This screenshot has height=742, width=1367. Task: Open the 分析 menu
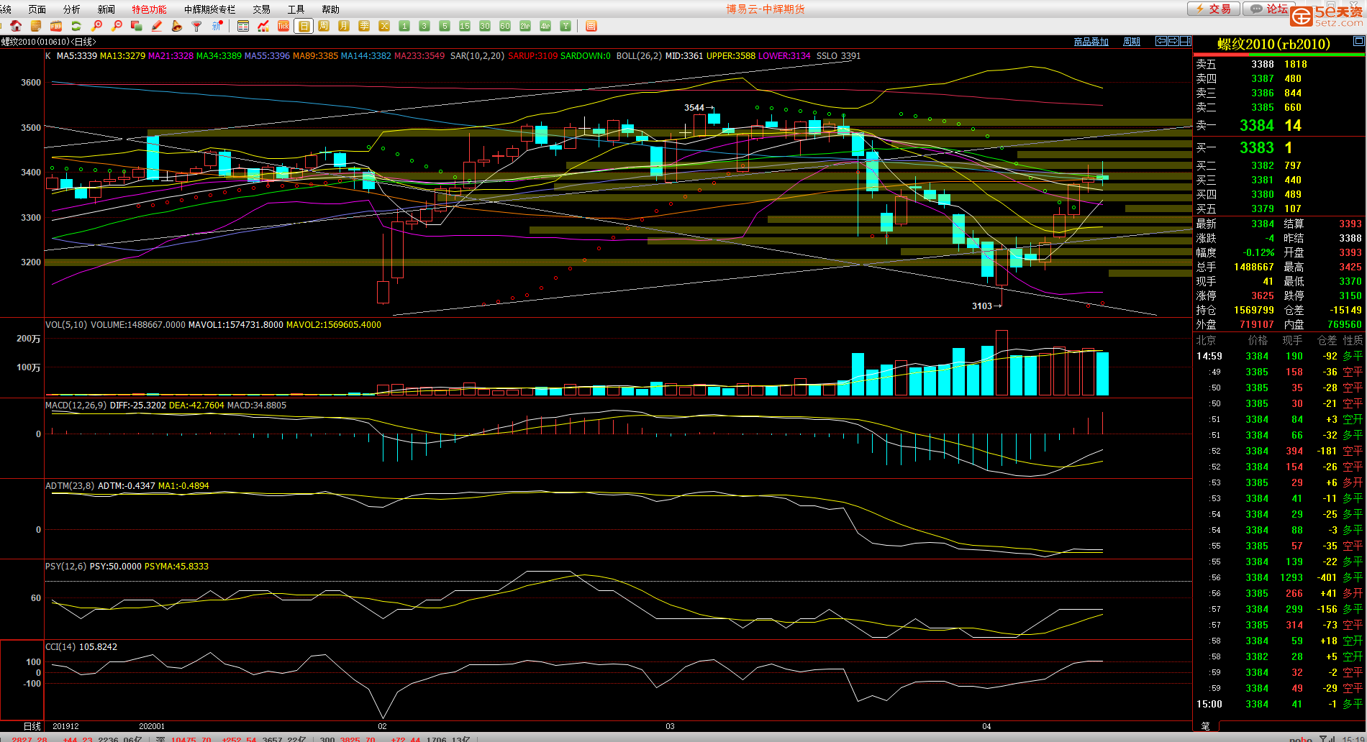72,9
